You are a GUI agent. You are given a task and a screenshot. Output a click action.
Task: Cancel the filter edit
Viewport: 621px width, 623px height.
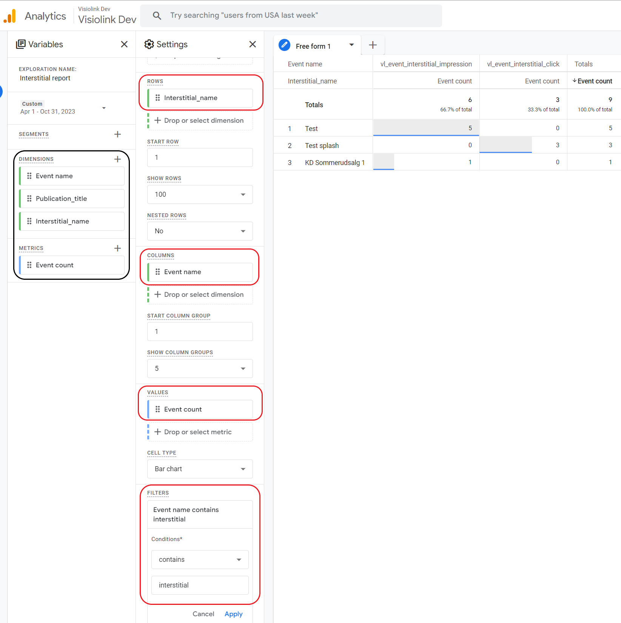(x=203, y=614)
